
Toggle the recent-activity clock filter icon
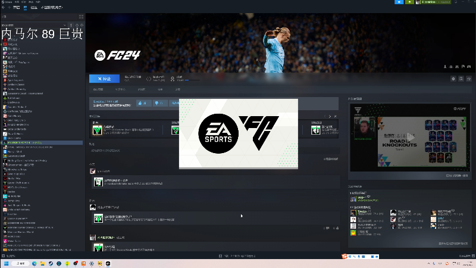(x=77, y=25)
